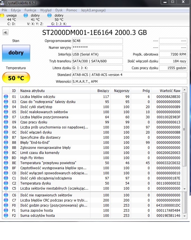This screenshot has height=240, width=191.
Task: Click the ID column header
Action: [x=14, y=91]
